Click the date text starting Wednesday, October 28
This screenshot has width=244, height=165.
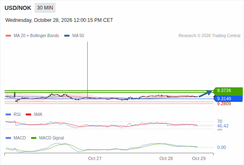pyautogui.click(x=59, y=20)
